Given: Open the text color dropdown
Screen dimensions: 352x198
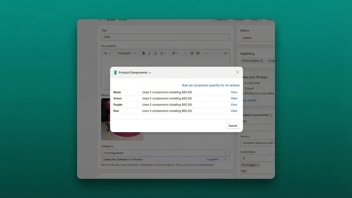Looking at the screenshot, I should (163, 53).
